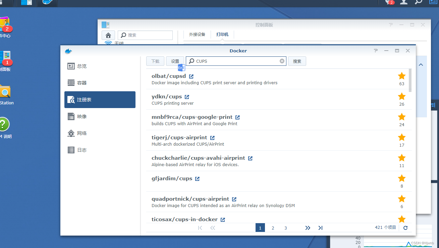This screenshot has height=248, width=439.
Task: Click the Docker registry search field
Action: pos(236,61)
